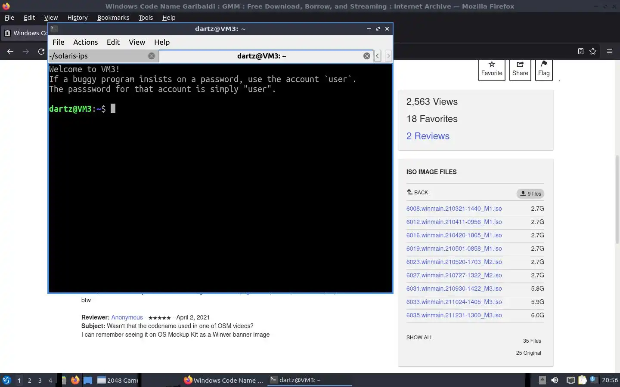Image resolution: width=620 pixels, height=387 pixels.
Task: Click the removable media tray icon
Action: 542,380
